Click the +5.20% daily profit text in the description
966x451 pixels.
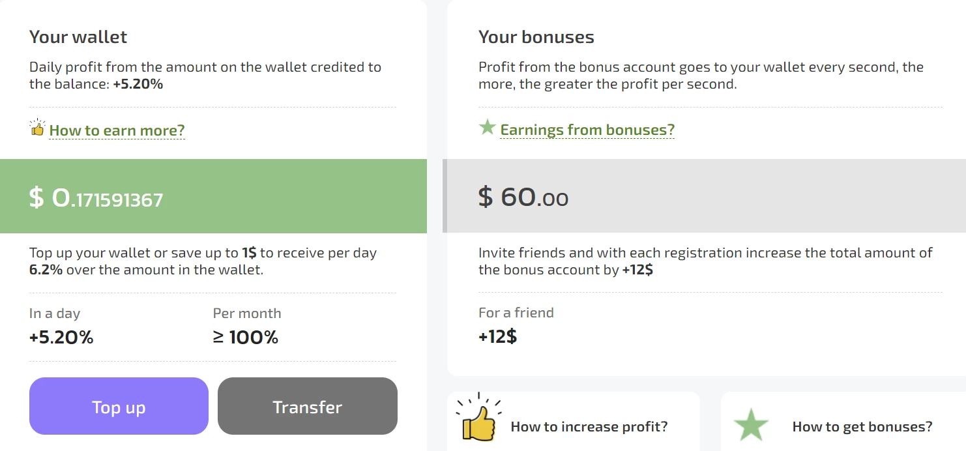pyautogui.click(x=138, y=84)
